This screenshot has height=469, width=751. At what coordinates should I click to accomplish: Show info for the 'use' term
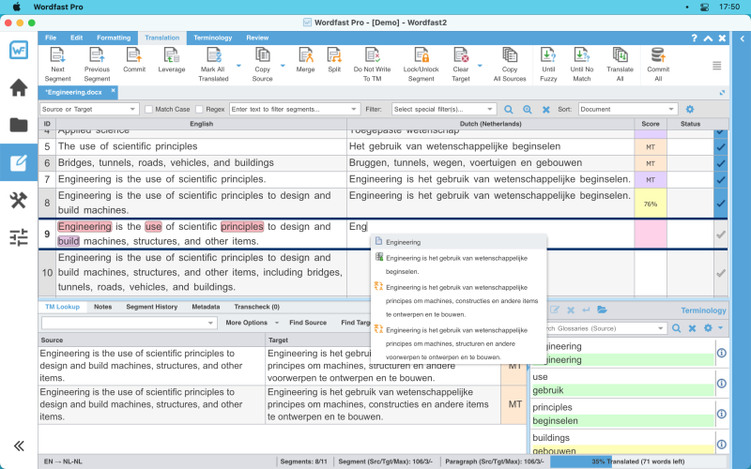pos(721,384)
